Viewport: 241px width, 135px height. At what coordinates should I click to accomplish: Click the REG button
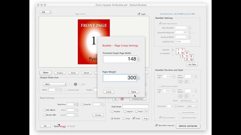[x=45, y=126]
